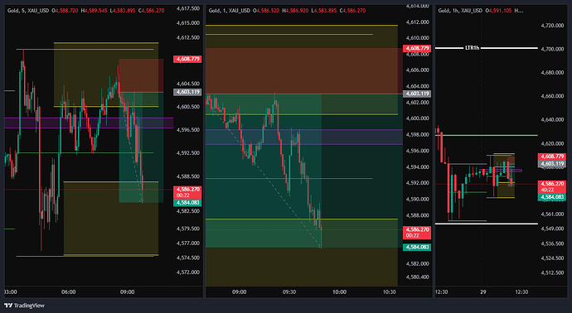572x313 pixels.
Task: Click 4,614.000 on 1-minute price axis
Action: (417, 6)
